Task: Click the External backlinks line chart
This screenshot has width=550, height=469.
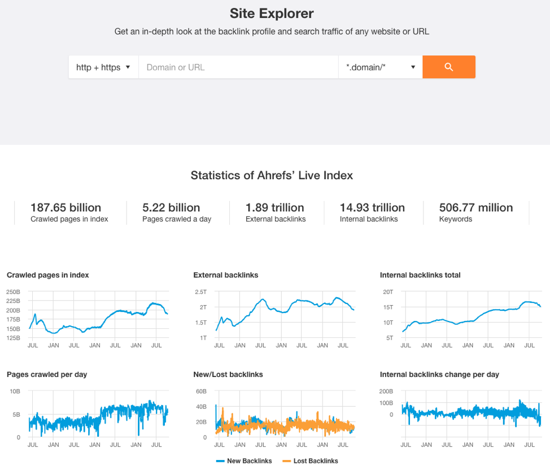Action: tap(285, 315)
